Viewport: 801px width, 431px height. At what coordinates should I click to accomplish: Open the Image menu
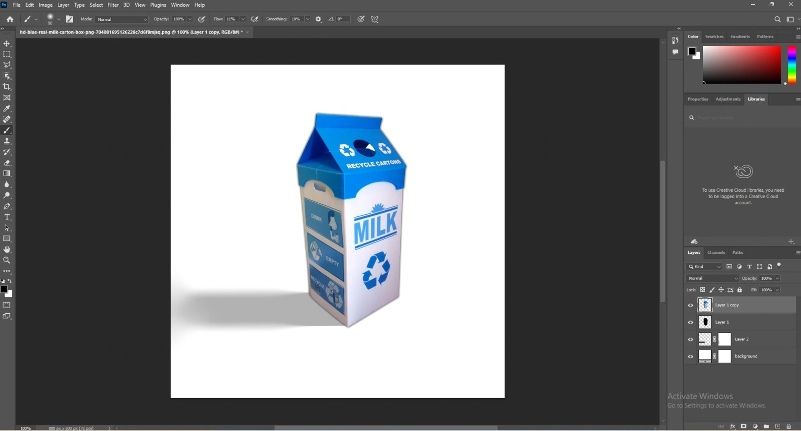(45, 5)
